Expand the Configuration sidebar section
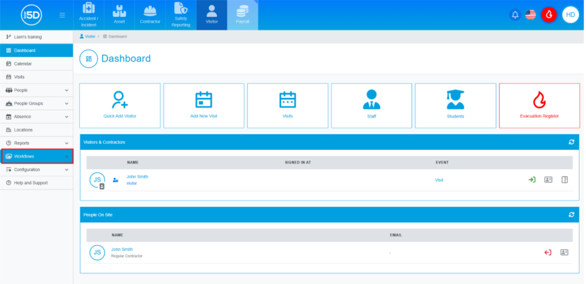 36,170
